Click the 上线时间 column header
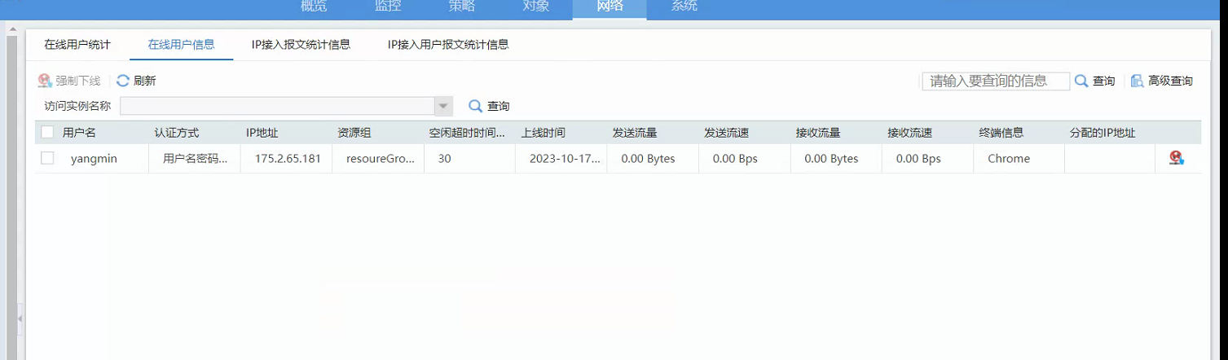The width and height of the screenshot is (1228, 360). 543,132
